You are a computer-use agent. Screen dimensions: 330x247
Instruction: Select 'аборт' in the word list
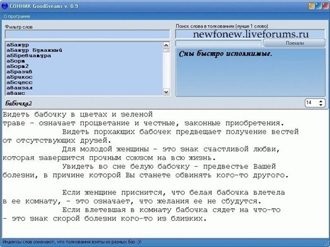point(16,61)
